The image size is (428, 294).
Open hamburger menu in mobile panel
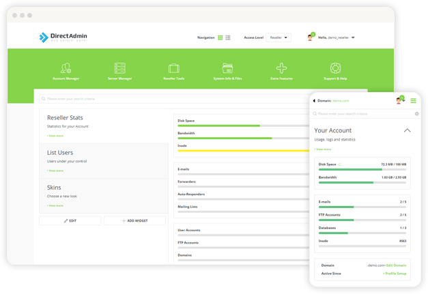pyautogui.click(x=413, y=101)
